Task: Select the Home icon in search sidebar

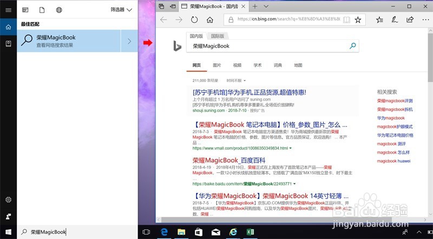Action: (8, 27)
